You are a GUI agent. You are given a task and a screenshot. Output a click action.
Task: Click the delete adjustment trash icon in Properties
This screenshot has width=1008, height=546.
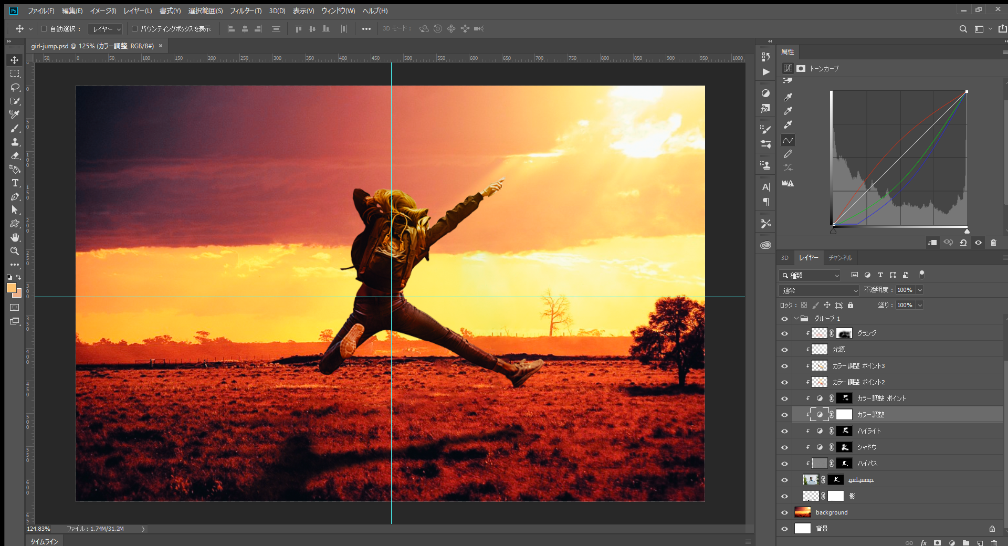point(993,243)
